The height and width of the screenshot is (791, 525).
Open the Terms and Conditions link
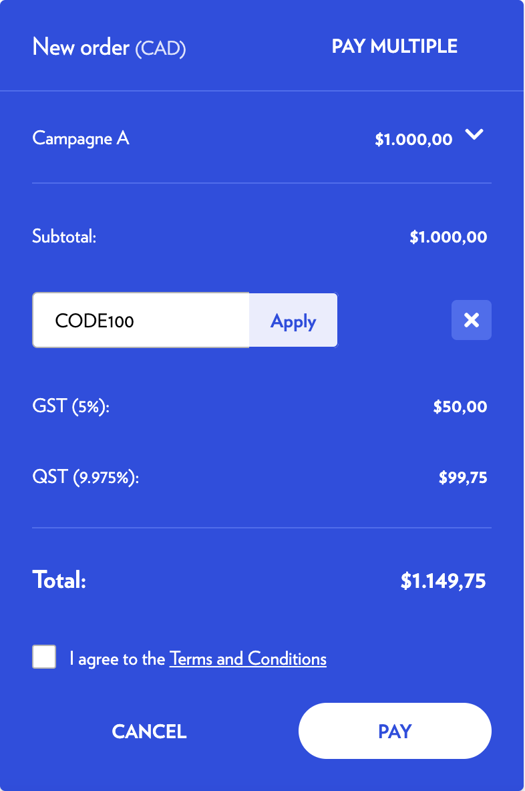click(248, 659)
